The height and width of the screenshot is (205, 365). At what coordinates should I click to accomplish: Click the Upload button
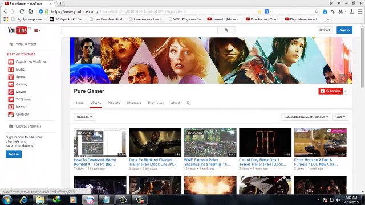coord(325,30)
